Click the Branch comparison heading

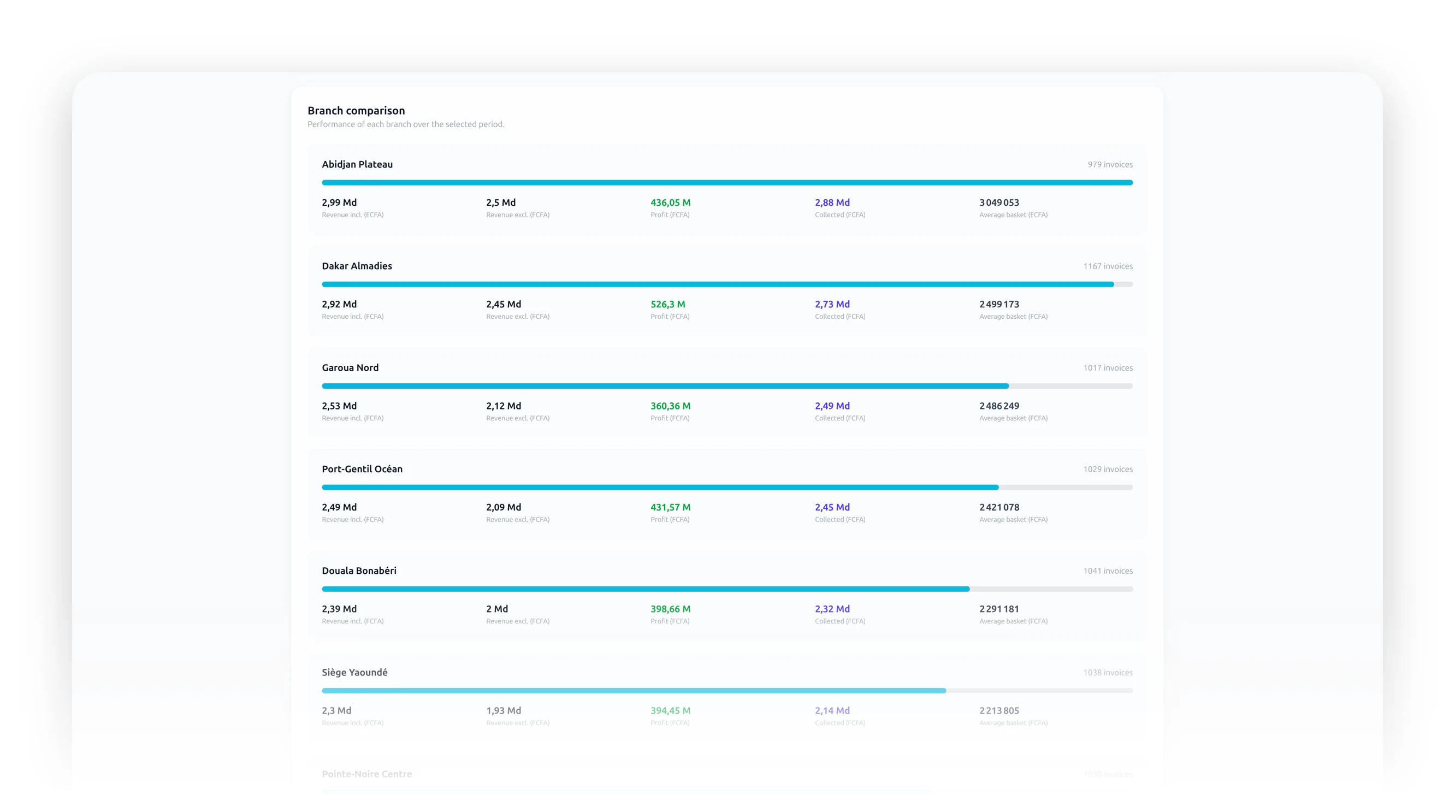pos(356,111)
